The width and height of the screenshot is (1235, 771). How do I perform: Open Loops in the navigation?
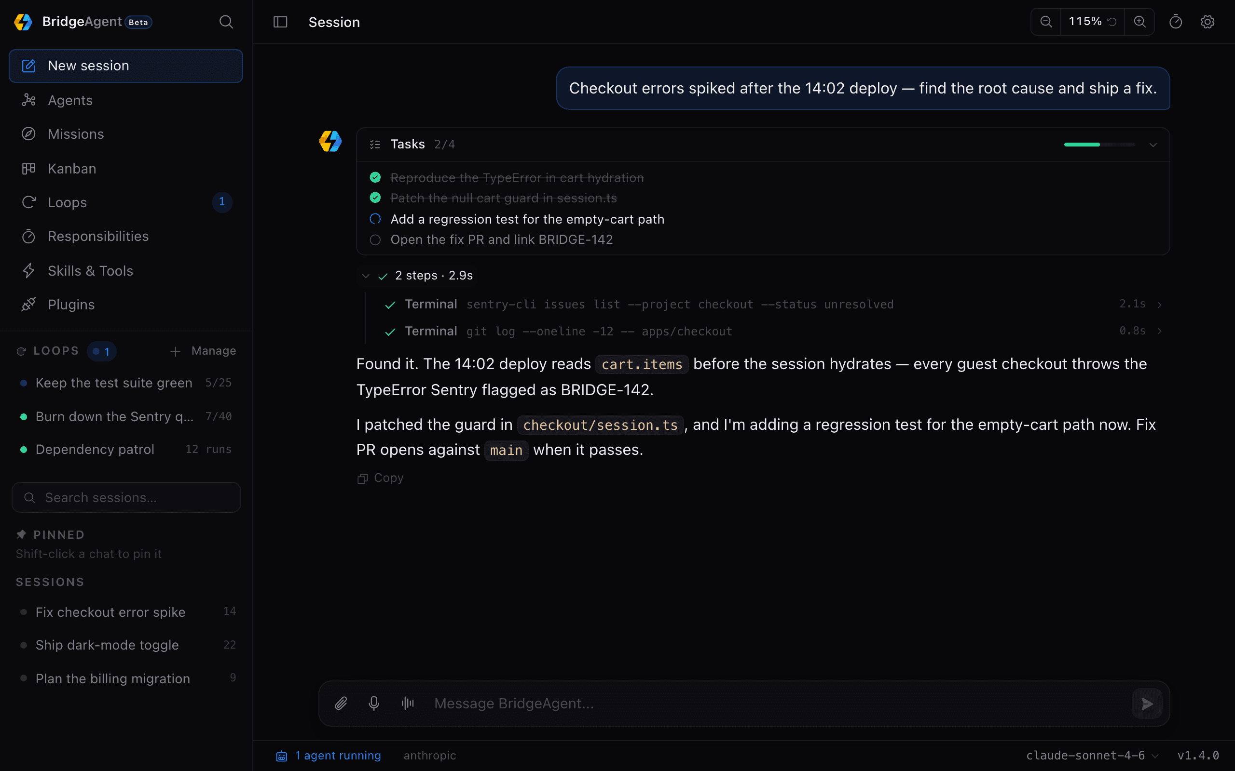tap(125, 202)
